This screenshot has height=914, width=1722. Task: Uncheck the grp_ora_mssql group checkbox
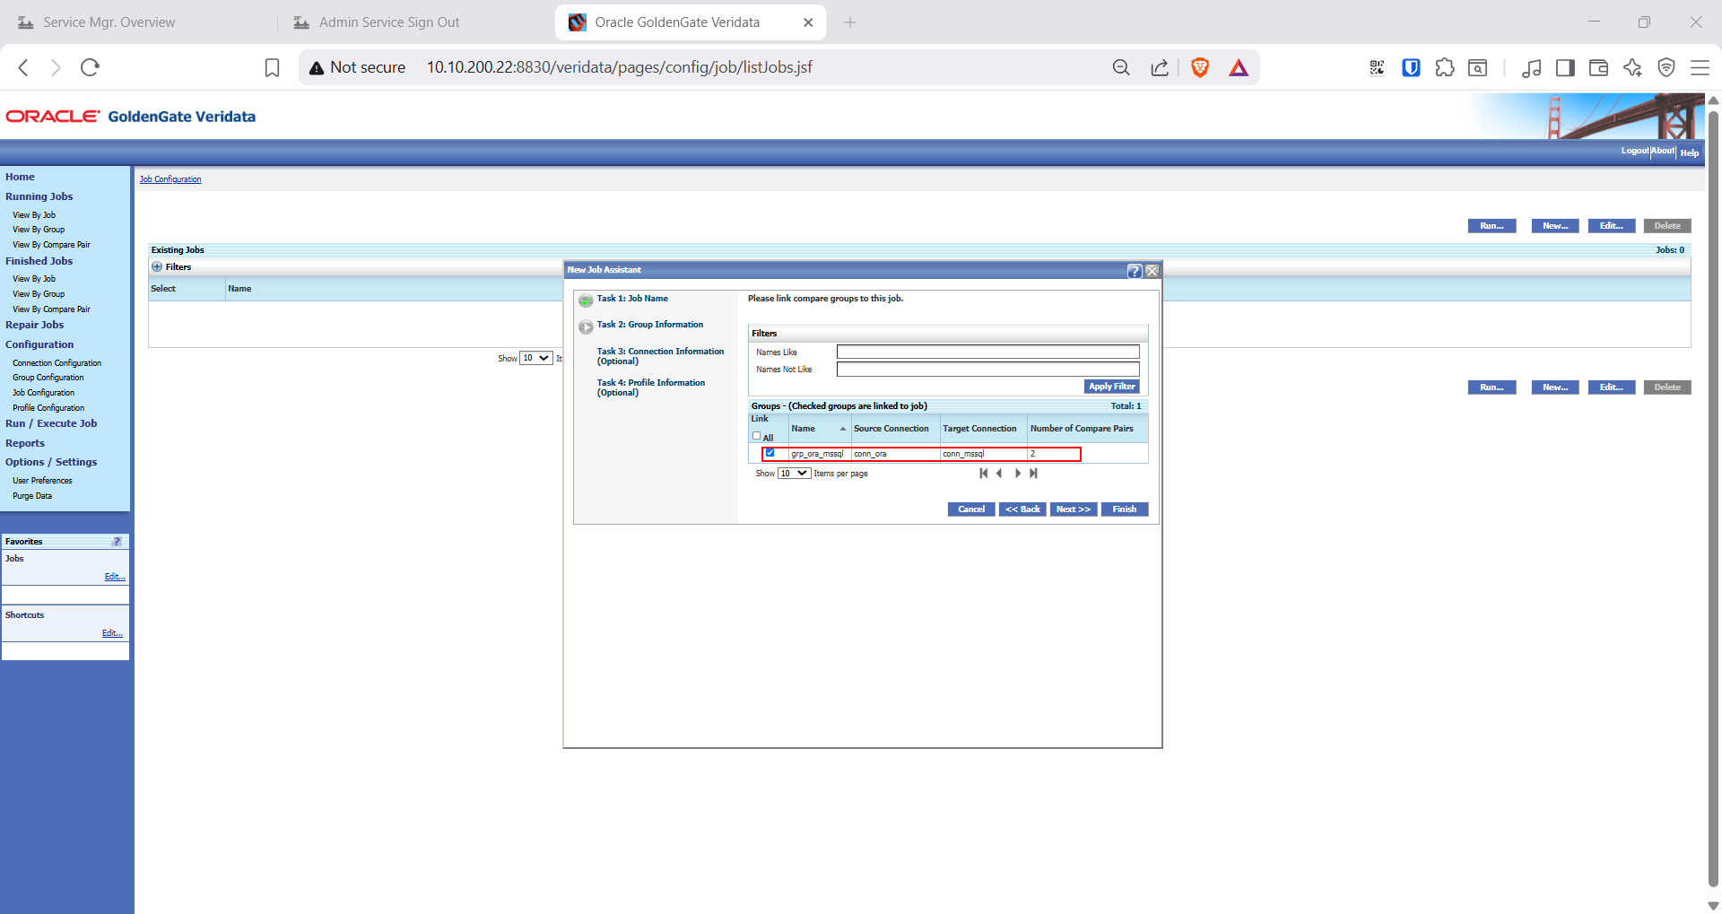[770, 453]
